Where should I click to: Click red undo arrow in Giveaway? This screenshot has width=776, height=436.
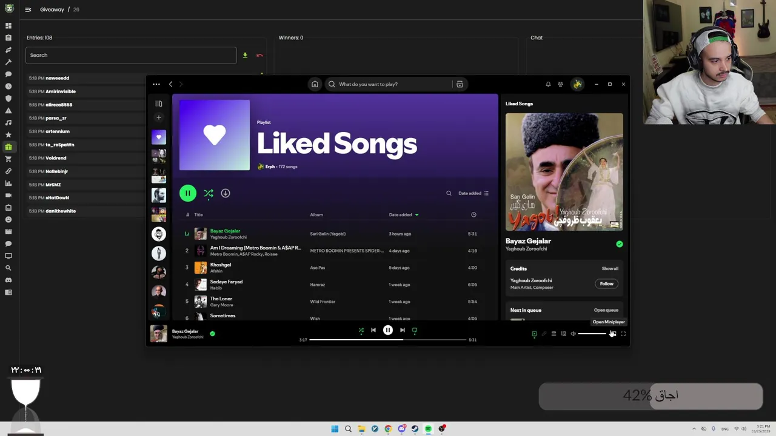tap(259, 56)
